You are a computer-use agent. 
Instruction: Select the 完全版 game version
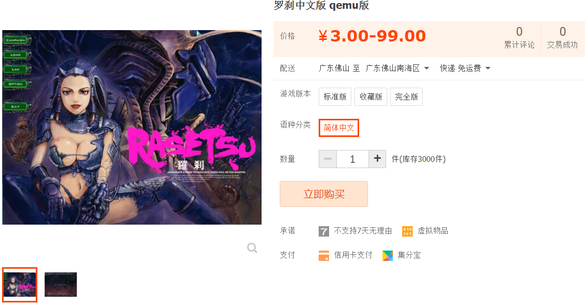406,96
